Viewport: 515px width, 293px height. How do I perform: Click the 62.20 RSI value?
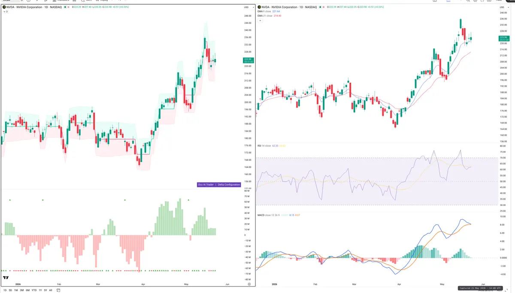(275, 146)
